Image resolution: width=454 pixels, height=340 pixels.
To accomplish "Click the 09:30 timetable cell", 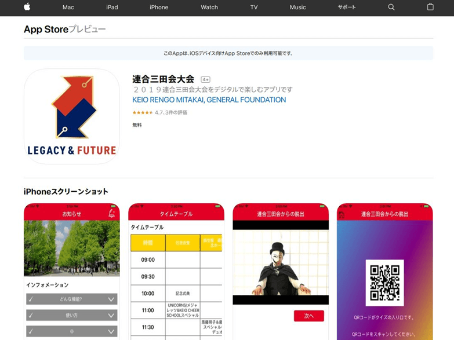I will click(148, 277).
